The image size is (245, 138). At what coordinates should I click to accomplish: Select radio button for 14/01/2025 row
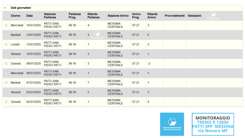coord(6,35)
